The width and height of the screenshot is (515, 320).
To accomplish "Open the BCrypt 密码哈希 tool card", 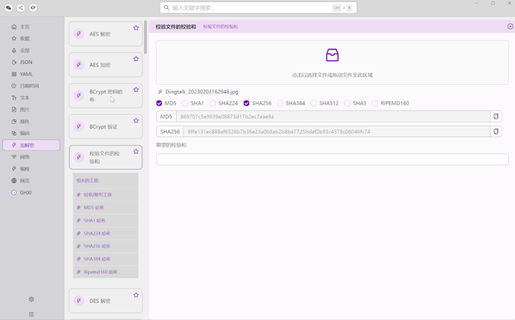I will tap(105, 96).
